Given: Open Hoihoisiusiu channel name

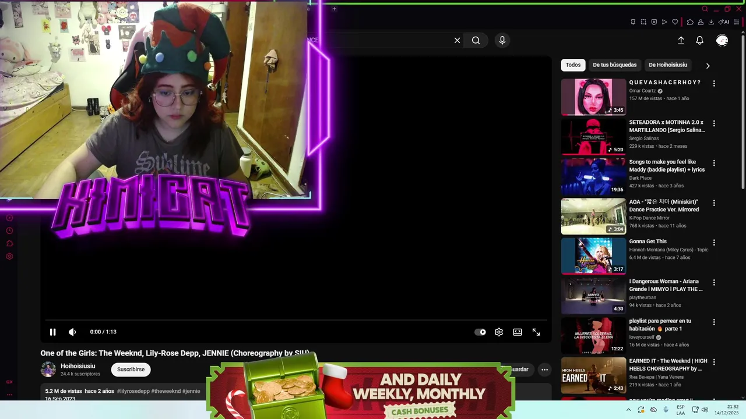Looking at the screenshot, I should 78,366.
